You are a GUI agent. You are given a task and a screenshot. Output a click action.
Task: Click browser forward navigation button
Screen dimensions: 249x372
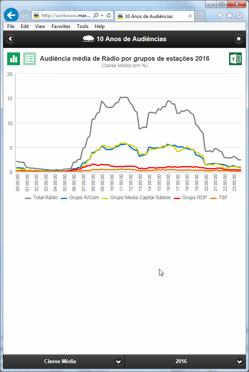tap(25, 16)
